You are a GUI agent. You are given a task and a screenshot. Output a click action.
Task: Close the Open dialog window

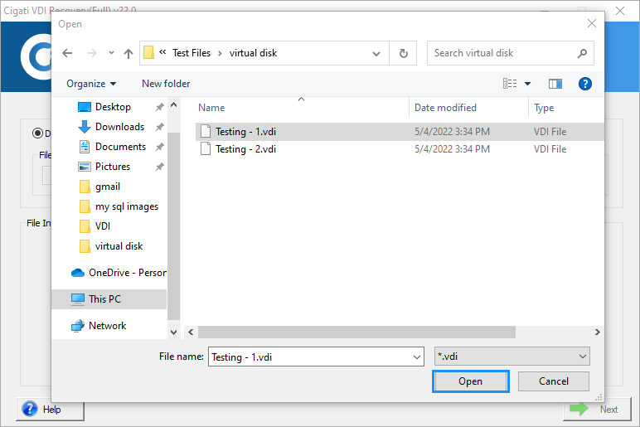tap(592, 24)
